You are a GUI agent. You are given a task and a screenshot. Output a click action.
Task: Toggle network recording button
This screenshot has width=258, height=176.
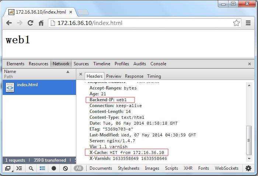(54, 168)
